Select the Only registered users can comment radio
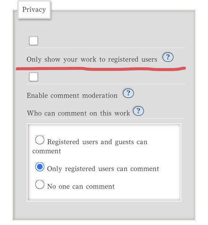 coord(39,167)
